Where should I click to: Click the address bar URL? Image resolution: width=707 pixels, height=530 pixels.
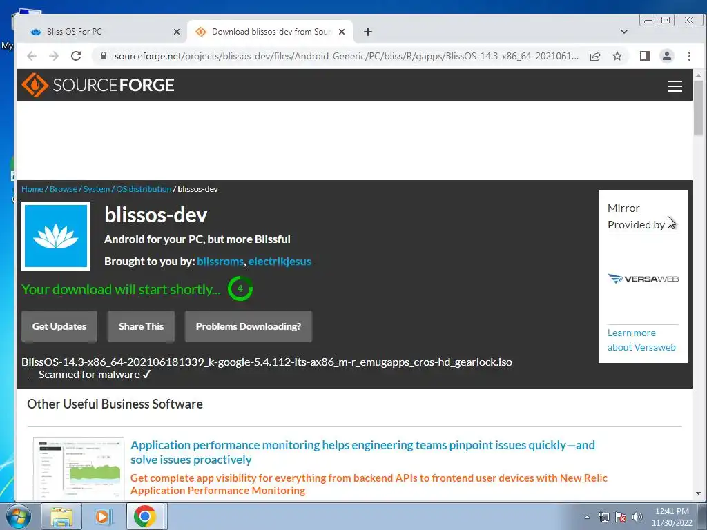(x=347, y=56)
